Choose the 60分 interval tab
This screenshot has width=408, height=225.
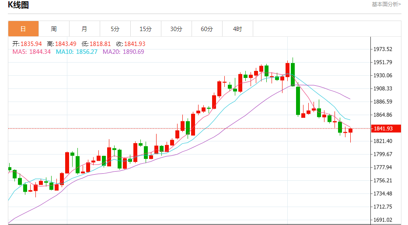207,29
